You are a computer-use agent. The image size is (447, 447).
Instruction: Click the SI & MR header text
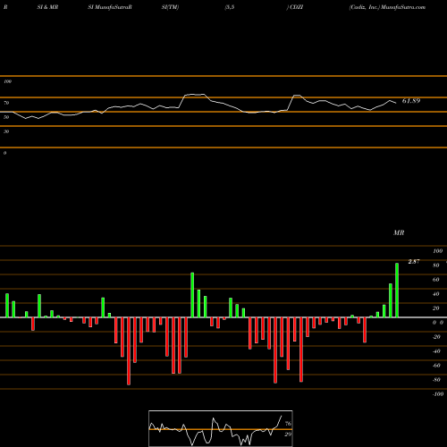pyautogui.click(x=47, y=7)
